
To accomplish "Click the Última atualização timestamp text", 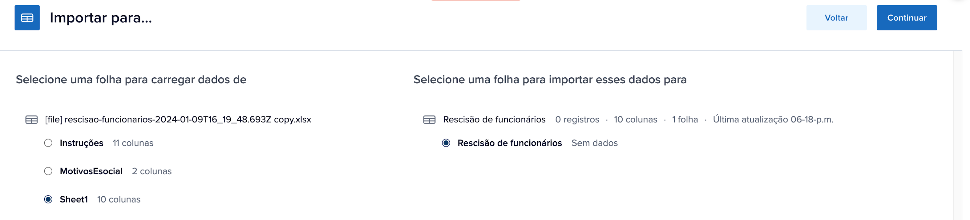I will pos(773,120).
